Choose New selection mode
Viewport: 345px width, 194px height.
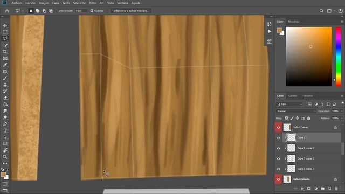click(31, 11)
